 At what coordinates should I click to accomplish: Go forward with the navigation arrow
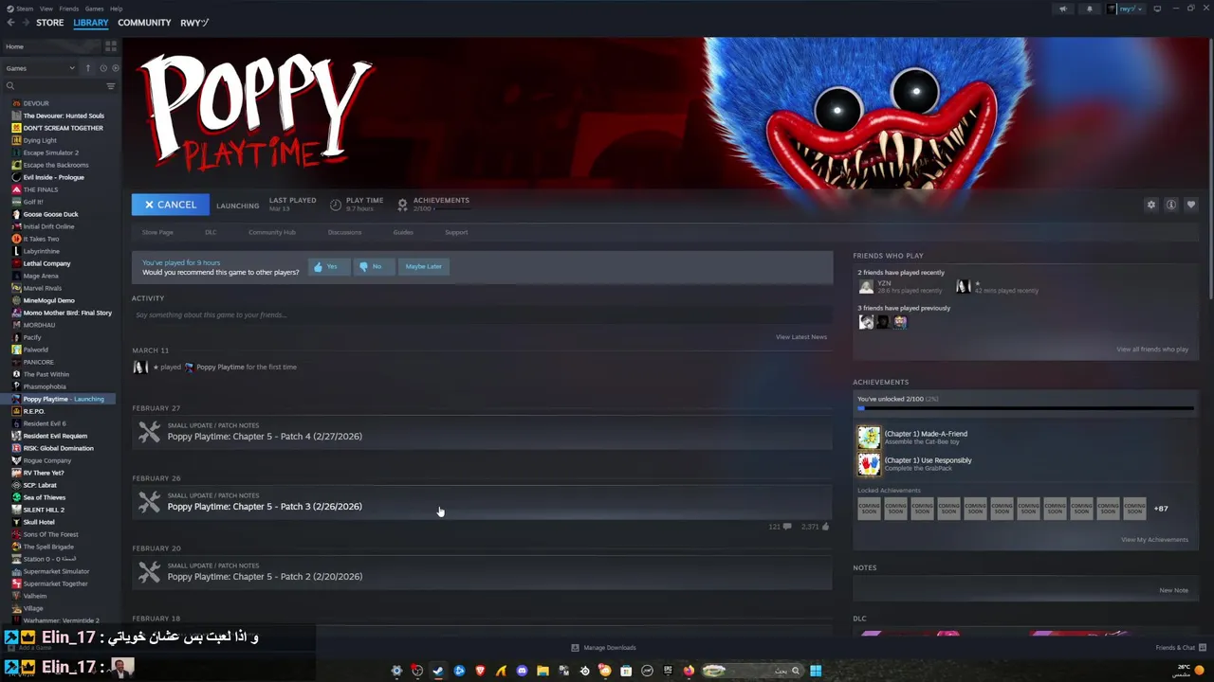[x=24, y=23]
